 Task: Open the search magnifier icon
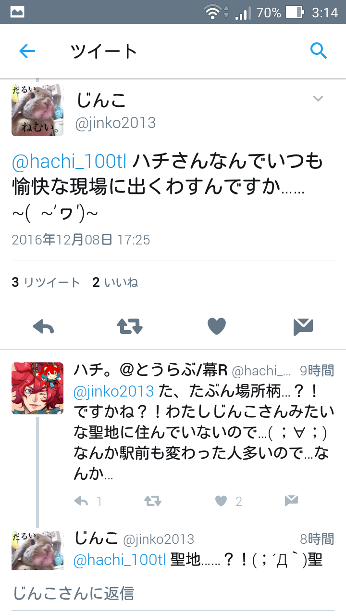click(x=318, y=50)
